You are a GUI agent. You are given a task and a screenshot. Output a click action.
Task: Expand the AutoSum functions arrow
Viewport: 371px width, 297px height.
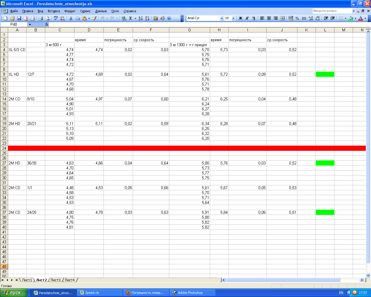(x=135, y=18)
